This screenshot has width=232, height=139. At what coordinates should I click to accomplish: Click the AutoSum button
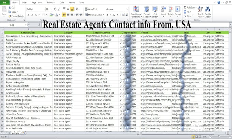tap(189, 7)
